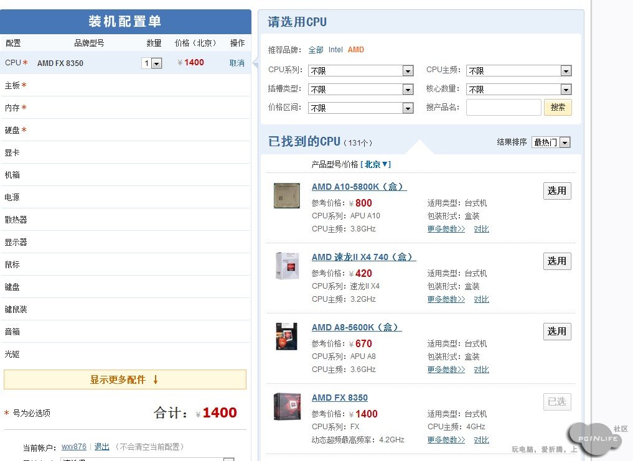Open the CPU quantity dropdown in config list

pyautogui.click(x=152, y=63)
